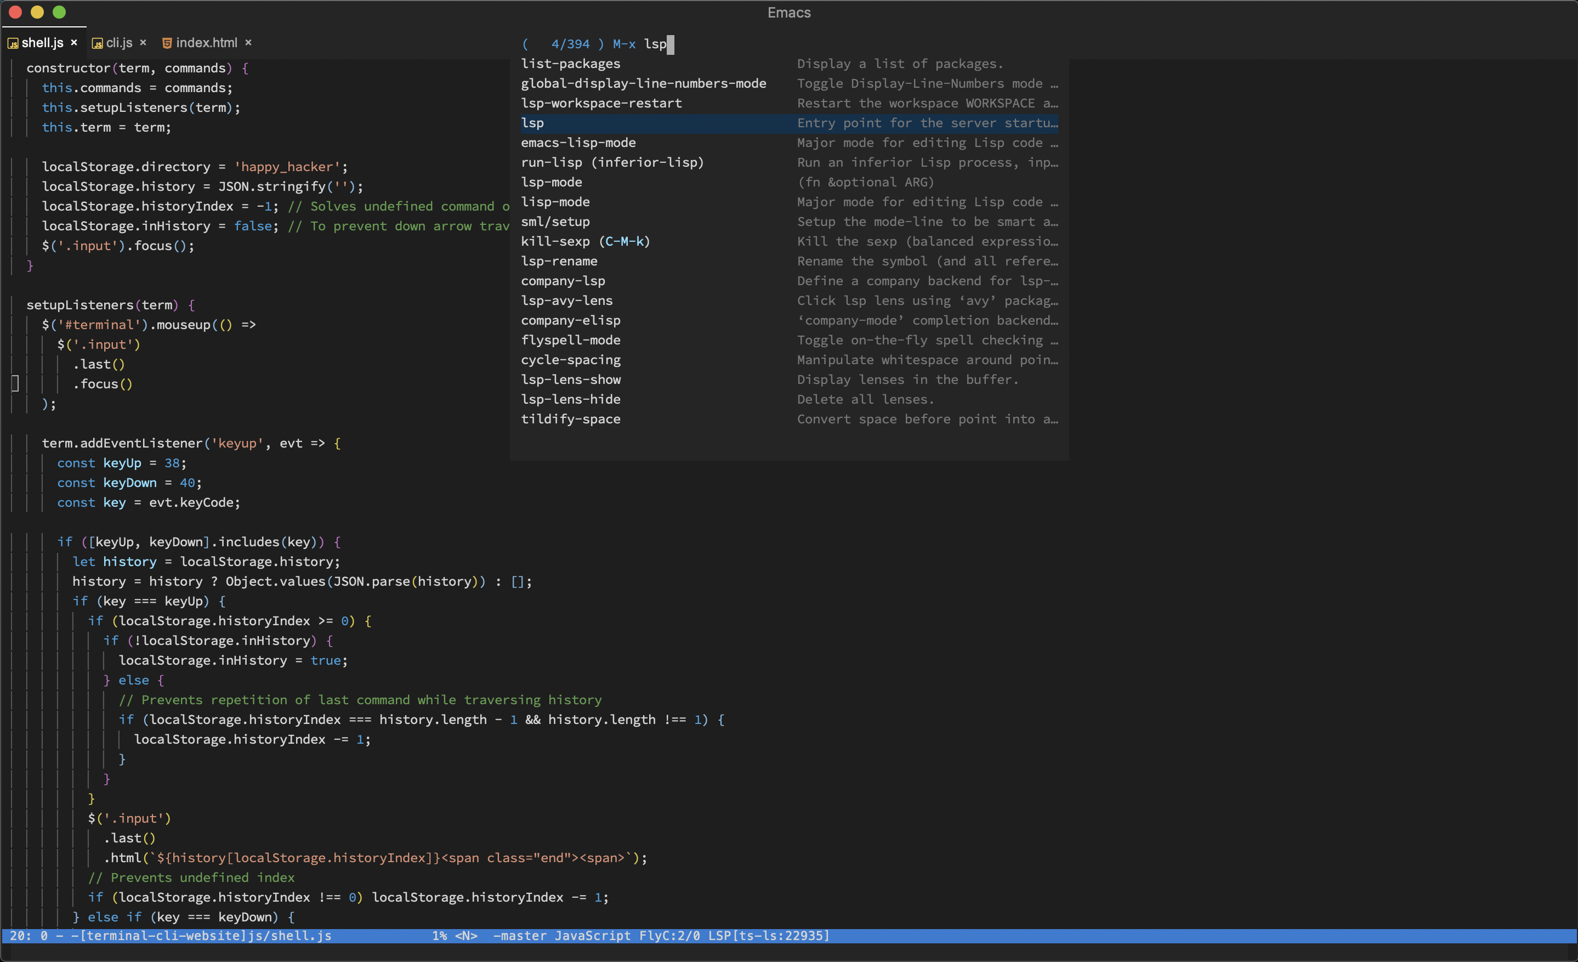Pick the flyspell-mode candidate
The image size is (1578, 962).
(x=570, y=340)
